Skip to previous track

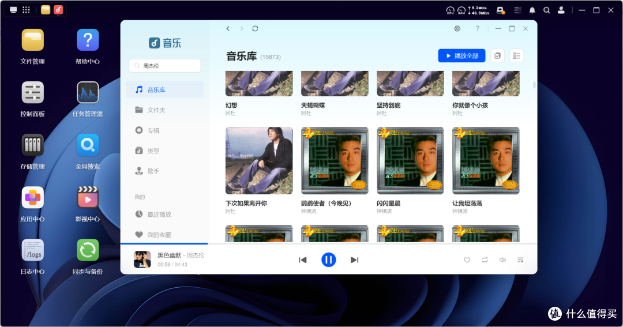pos(303,260)
